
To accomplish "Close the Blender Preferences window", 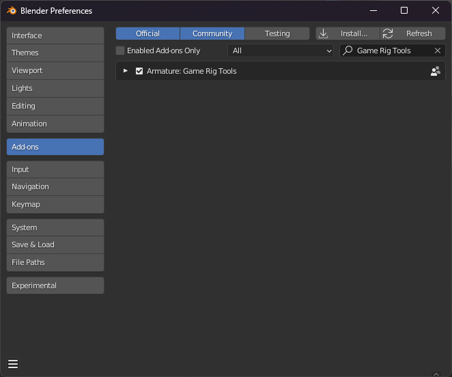I will [x=436, y=11].
